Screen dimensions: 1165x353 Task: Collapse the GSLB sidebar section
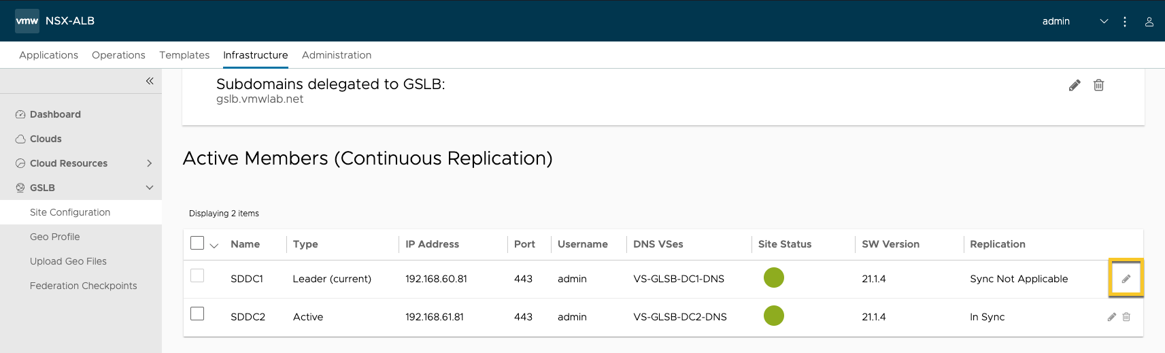point(150,188)
